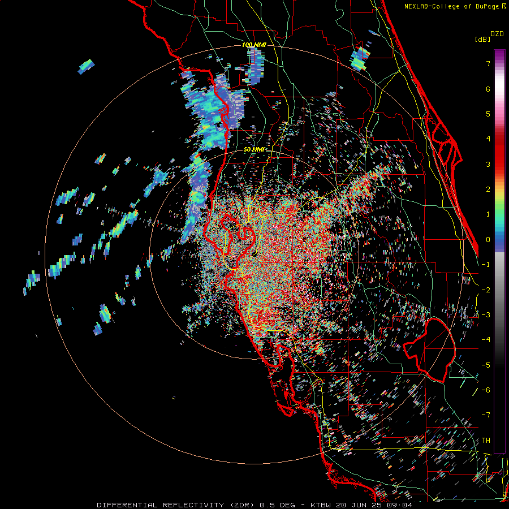Click the 1 value on color scale
509x509 pixels.
(488, 214)
